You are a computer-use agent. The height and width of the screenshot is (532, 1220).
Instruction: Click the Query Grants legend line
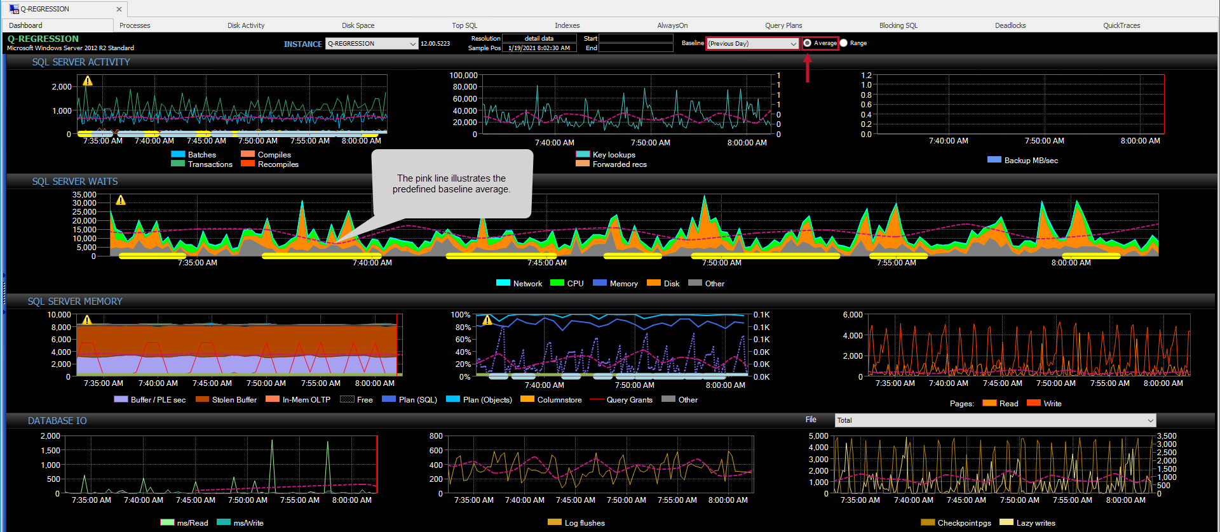(x=597, y=399)
